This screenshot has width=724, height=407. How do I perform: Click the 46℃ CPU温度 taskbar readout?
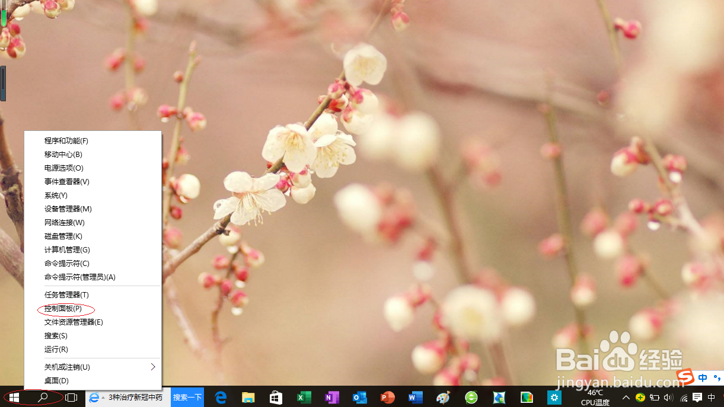pyautogui.click(x=595, y=398)
